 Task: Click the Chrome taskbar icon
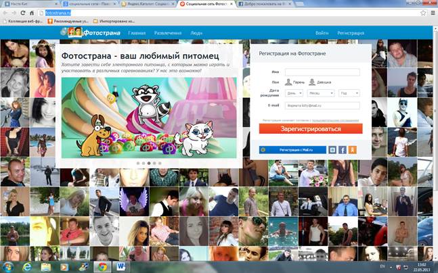[x=102, y=267]
